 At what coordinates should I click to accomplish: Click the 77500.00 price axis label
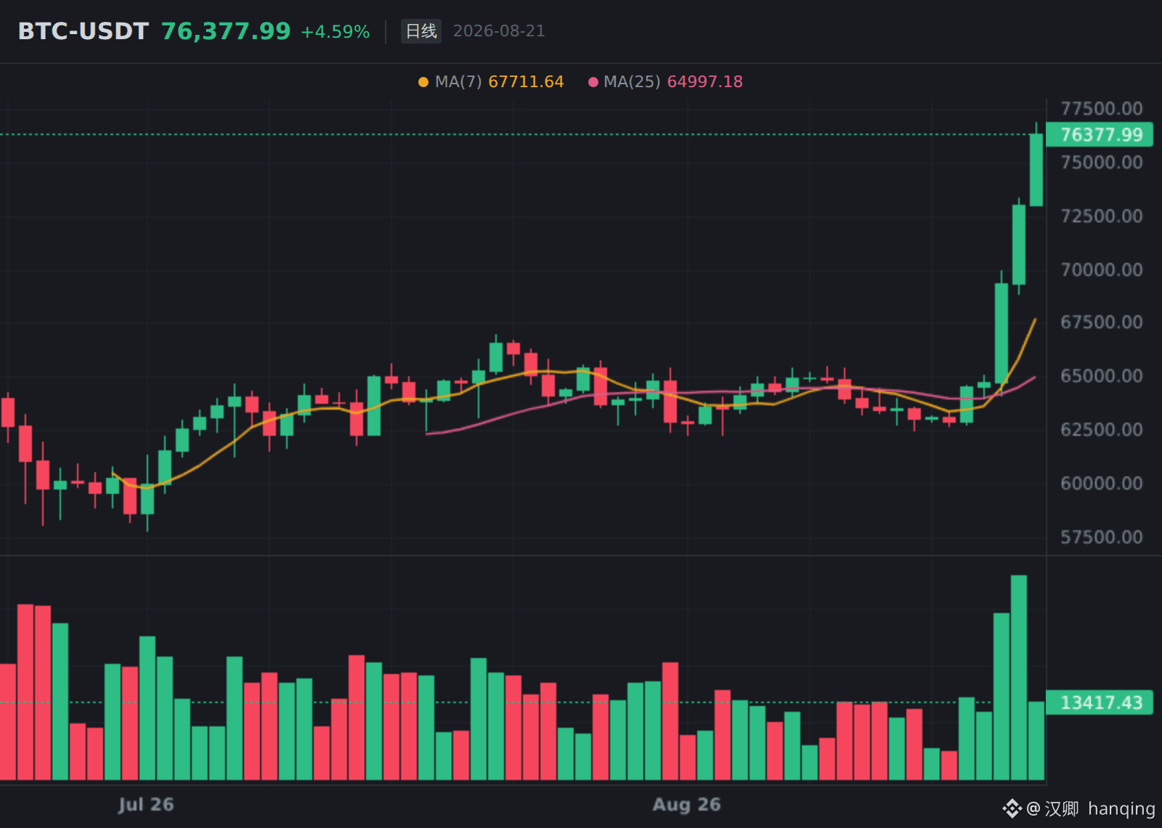point(1102,109)
